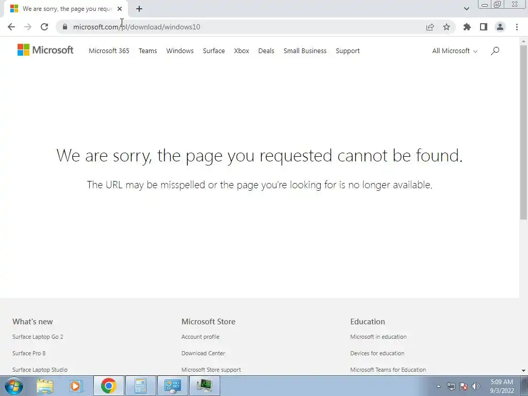This screenshot has width=528, height=396.
Task: Click scrollbar up arrow
Action: (523, 41)
